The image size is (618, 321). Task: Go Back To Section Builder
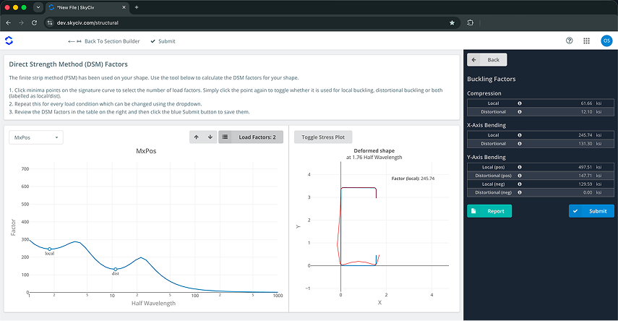pos(104,41)
